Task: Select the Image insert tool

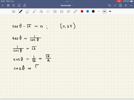Action: tap(62, 11)
